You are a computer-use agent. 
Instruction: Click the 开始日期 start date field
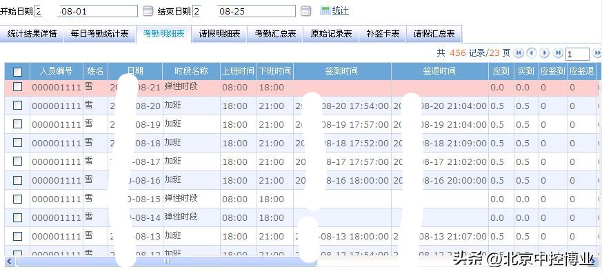coord(86,11)
